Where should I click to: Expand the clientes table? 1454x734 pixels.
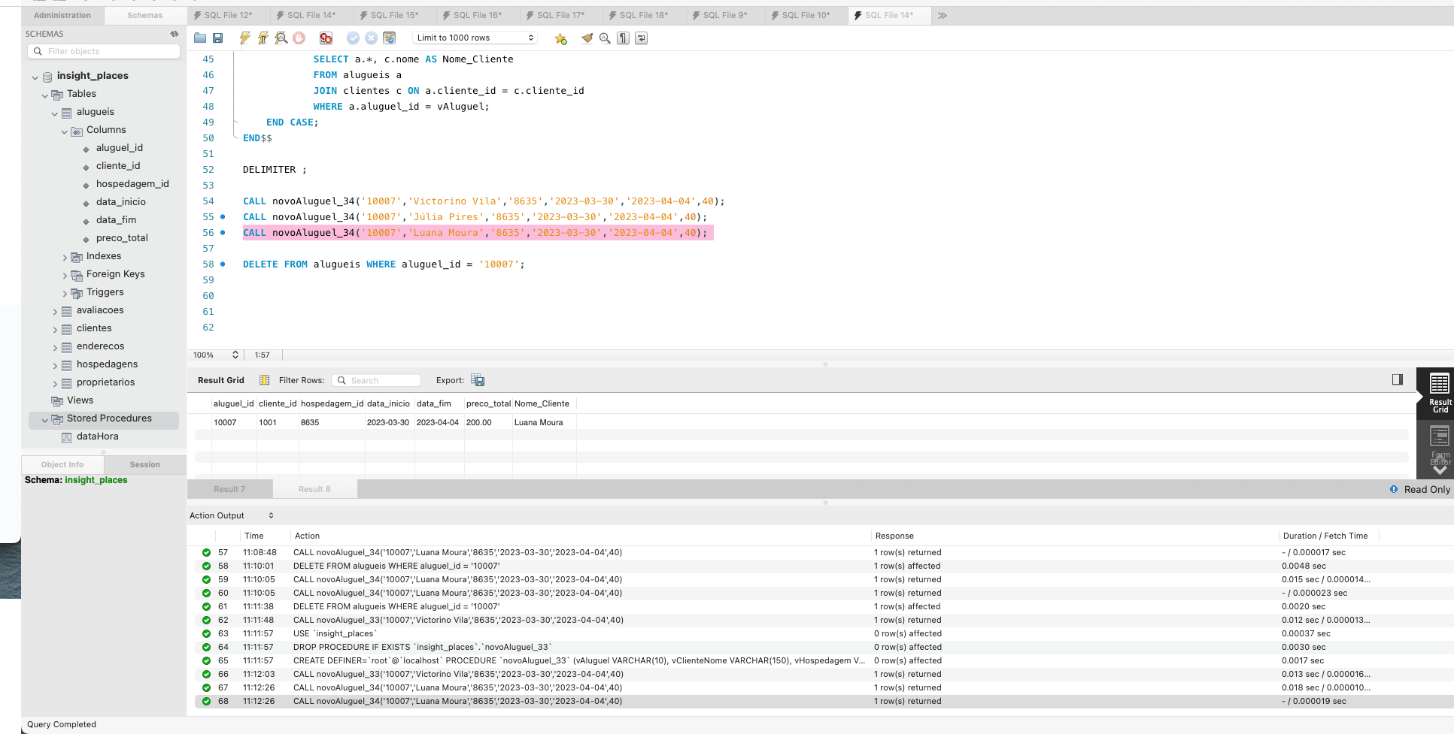54,329
